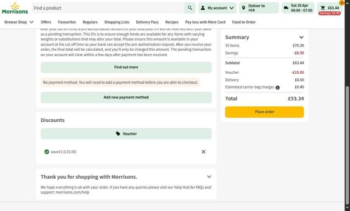Open the Offers menu item

pos(46,22)
